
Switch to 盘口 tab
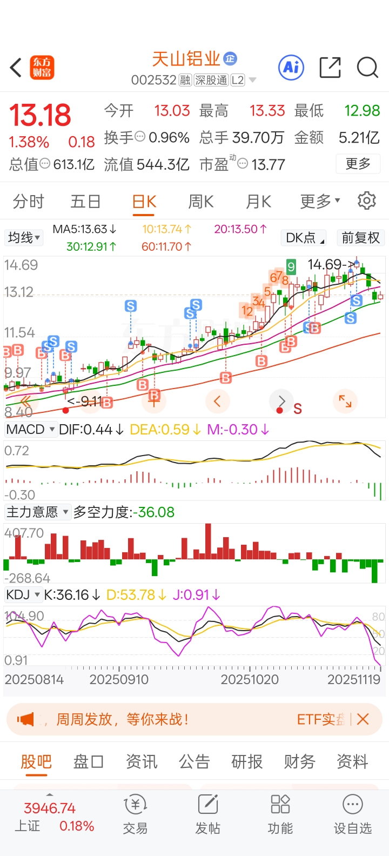89,761
